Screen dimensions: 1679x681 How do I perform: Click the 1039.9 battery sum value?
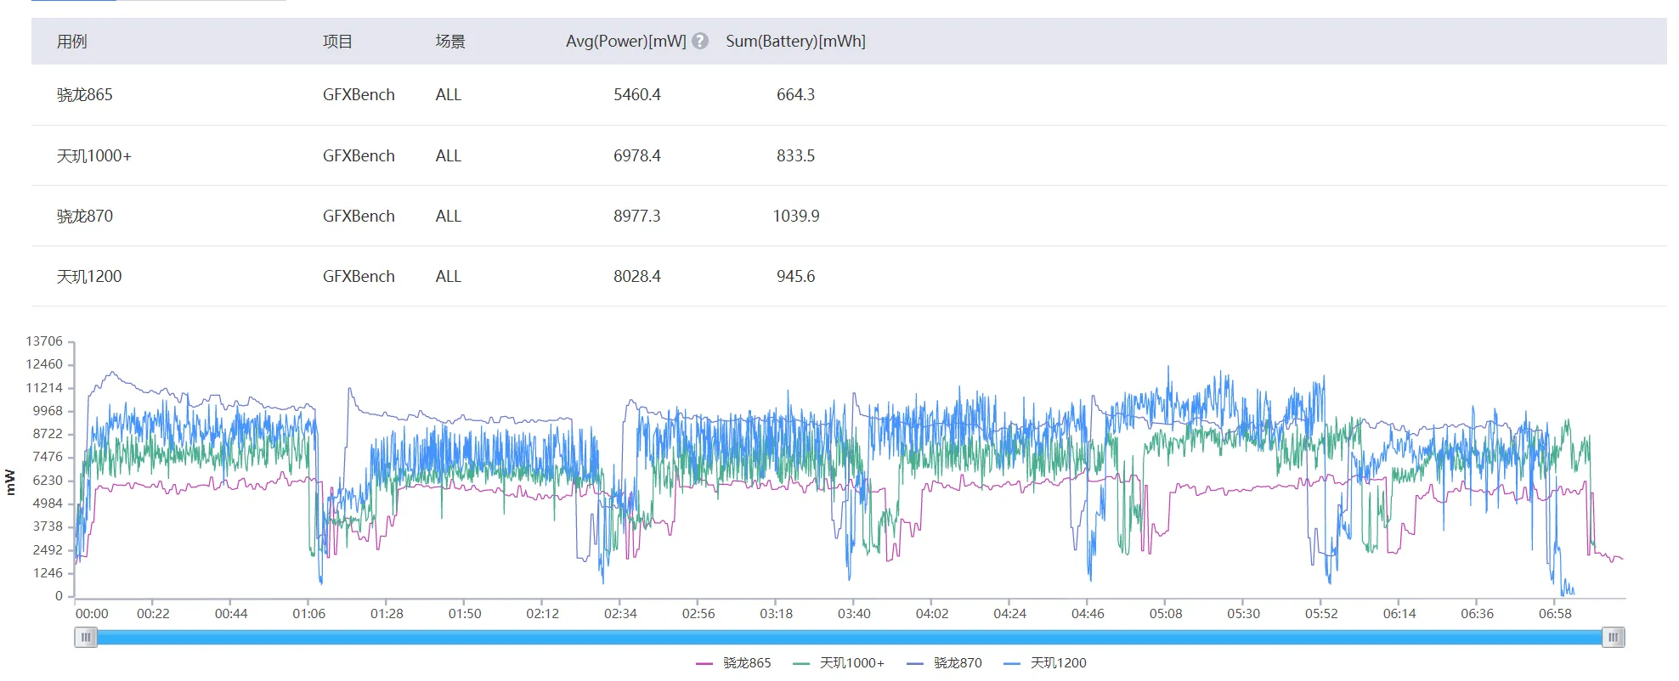point(796,217)
